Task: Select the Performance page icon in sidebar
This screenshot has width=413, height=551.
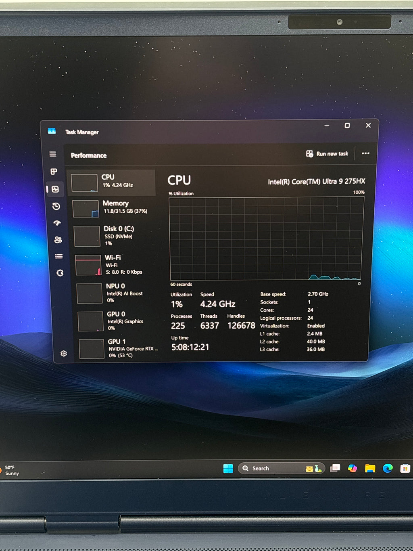Action: (55, 189)
